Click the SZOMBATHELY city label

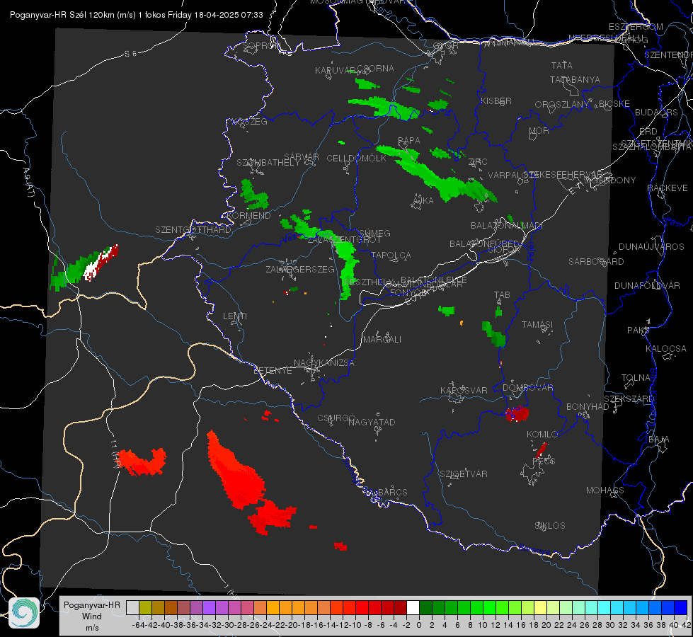coord(268,163)
